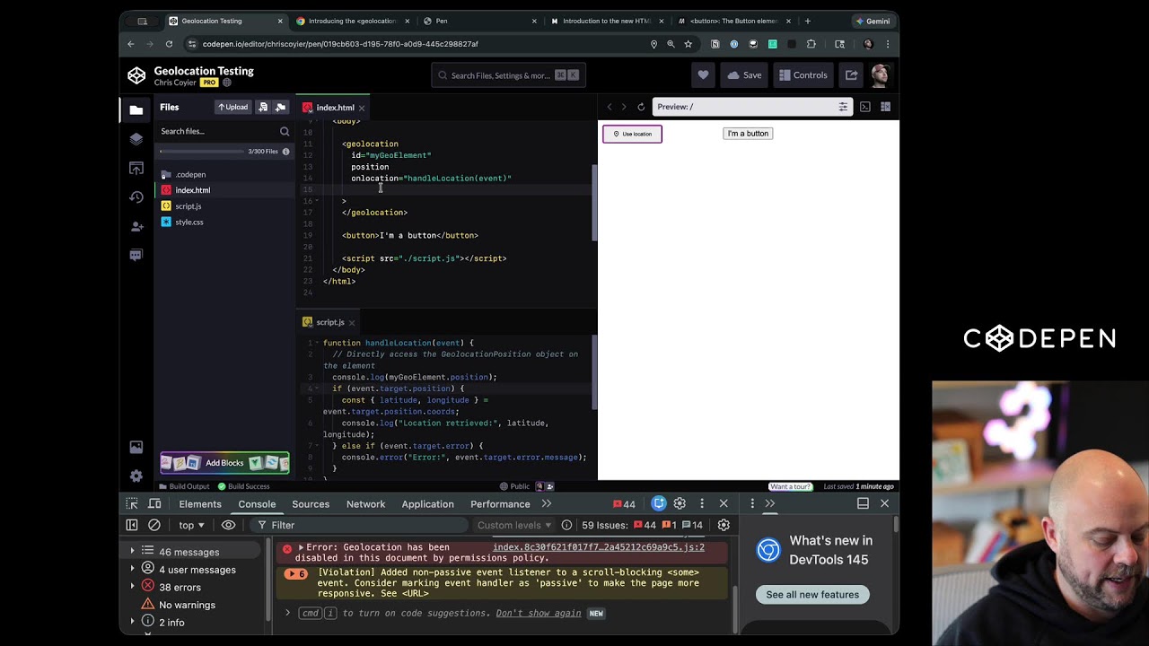
Task: Switch to the Network tab
Action: 365,504
